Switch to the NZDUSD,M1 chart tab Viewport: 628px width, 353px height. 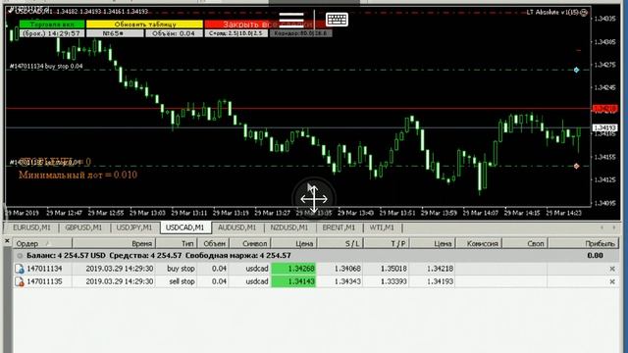pyautogui.click(x=289, y=227)
